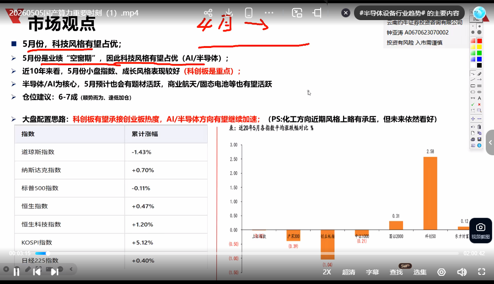
Task: Open the 2X playback speed menu
Action: pyautogui.click(x=327, y=272)
